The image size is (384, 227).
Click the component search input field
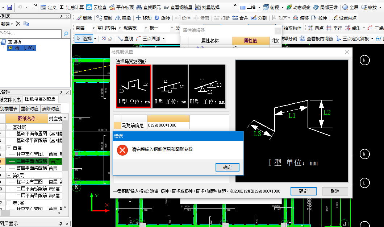(31, 34)
